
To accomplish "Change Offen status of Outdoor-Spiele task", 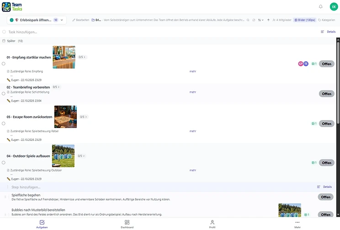I will [327, 163].
